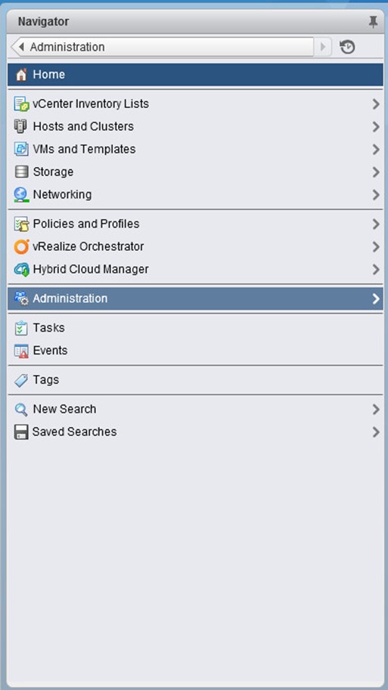Click the forward navigation arrow button
Viewport: 388px width, 690px height.
tap(323, 47)
